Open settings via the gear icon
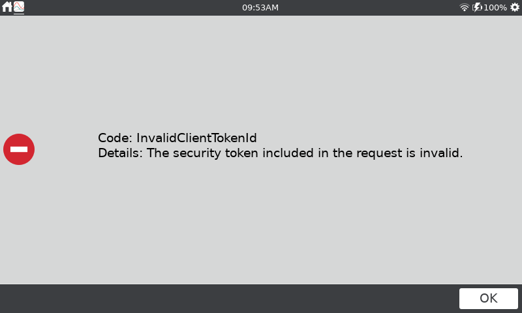The width and height of the screenshot is (522, 313). tap(515, 7)
